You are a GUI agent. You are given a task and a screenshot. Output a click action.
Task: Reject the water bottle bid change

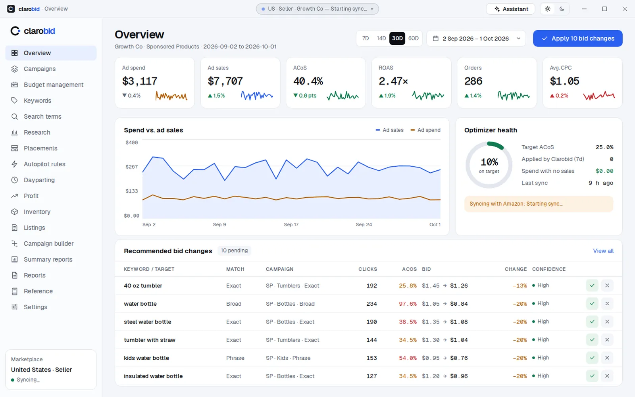[x=607, y=304]
